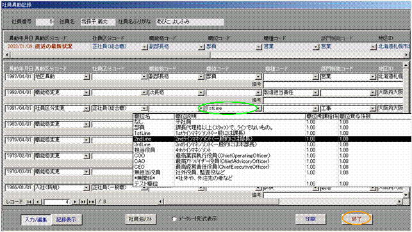The image size is (412, 232).
Task: Click the 社員名ふりがな field
Action: pyautogui.click(x=190, y=22)
